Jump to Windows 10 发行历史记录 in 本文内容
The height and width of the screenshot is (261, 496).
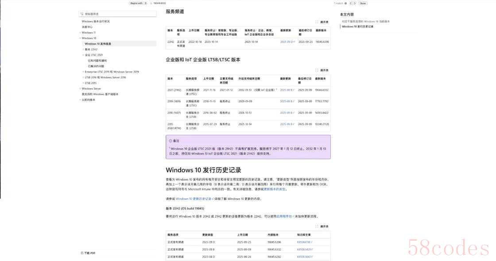(357, 27)
